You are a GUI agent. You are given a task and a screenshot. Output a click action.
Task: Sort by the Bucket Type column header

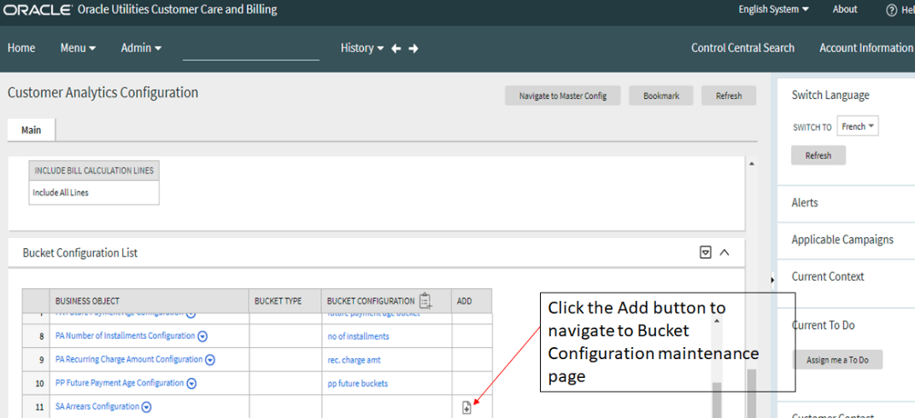285,301
